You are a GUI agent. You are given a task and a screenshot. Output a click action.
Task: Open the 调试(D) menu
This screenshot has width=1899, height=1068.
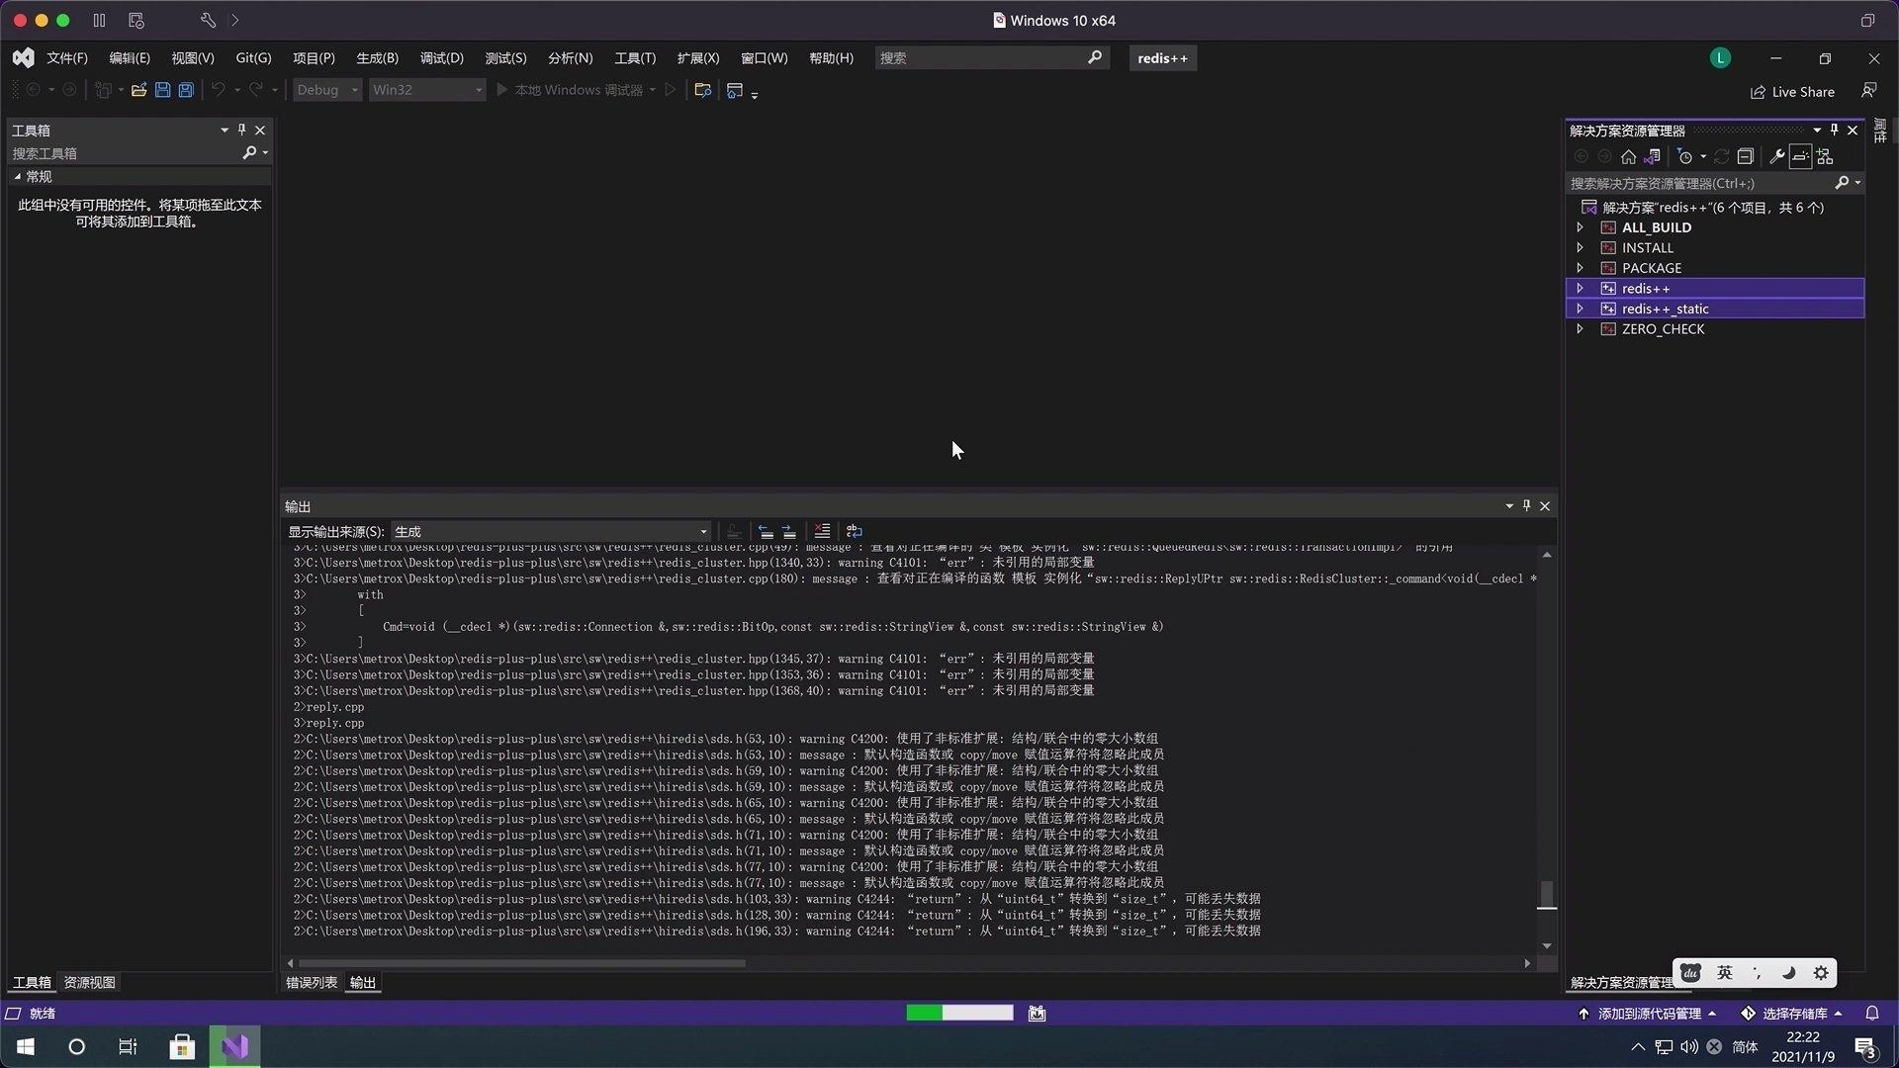[x=441, y=58]
